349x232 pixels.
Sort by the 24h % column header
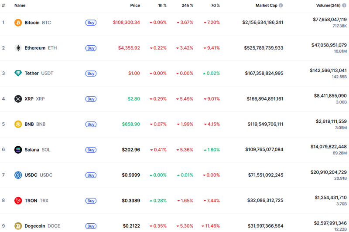point(188,6)
